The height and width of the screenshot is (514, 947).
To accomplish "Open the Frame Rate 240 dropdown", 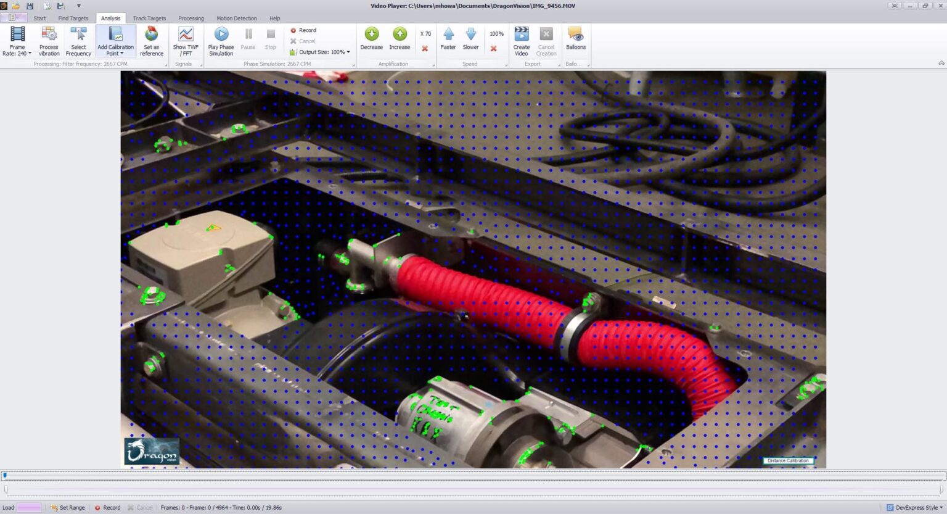I will [17, 41].
